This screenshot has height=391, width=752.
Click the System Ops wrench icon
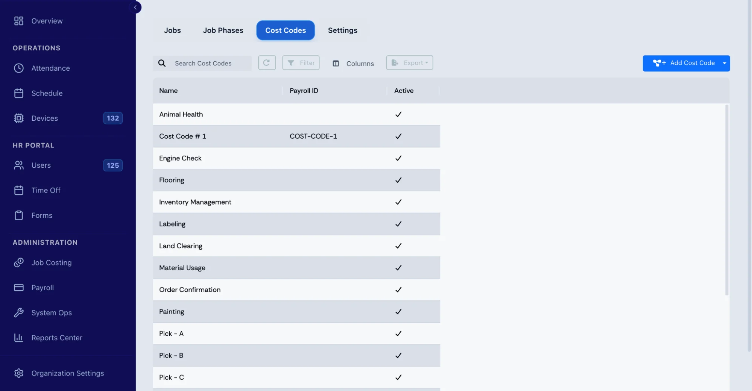pos(19,312)
